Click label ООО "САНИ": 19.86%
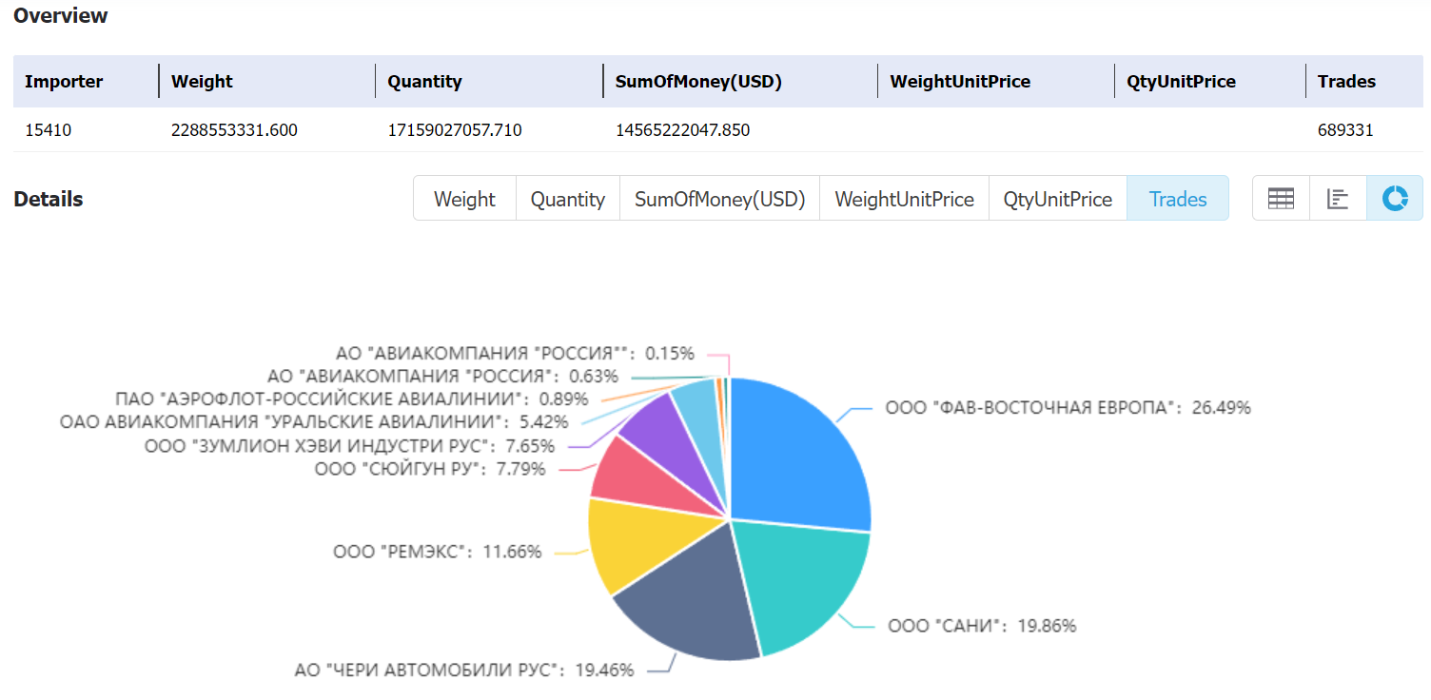 coord(982,626)
